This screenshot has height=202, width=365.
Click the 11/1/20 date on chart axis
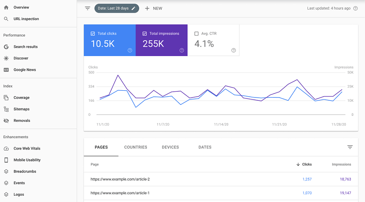(x=103, y=124)
